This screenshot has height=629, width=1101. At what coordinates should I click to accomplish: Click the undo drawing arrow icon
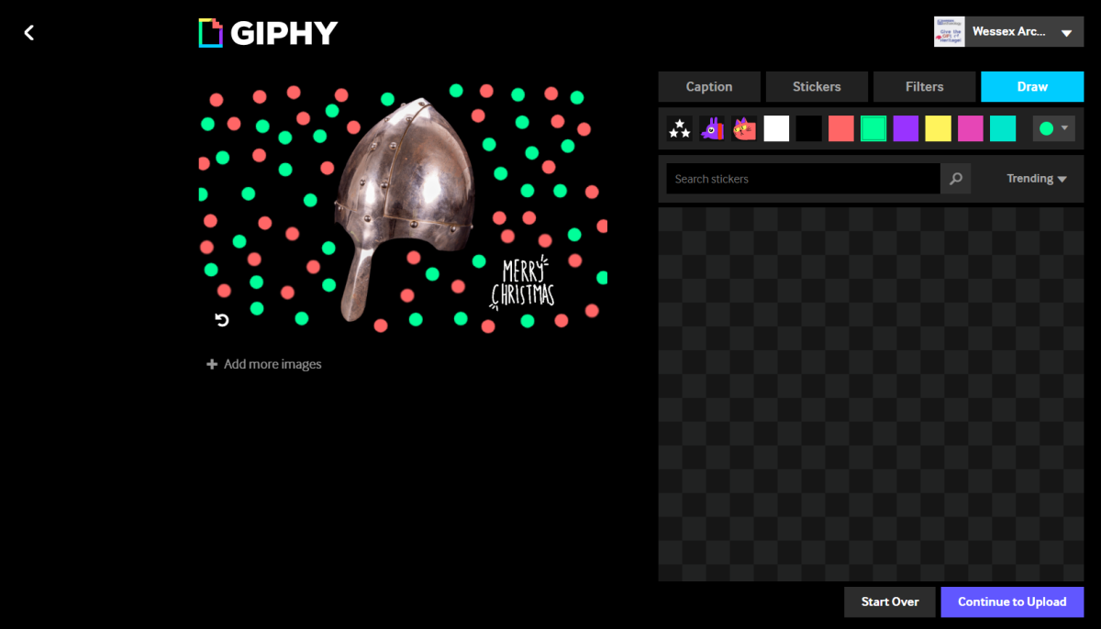click(x=221, y=320)
